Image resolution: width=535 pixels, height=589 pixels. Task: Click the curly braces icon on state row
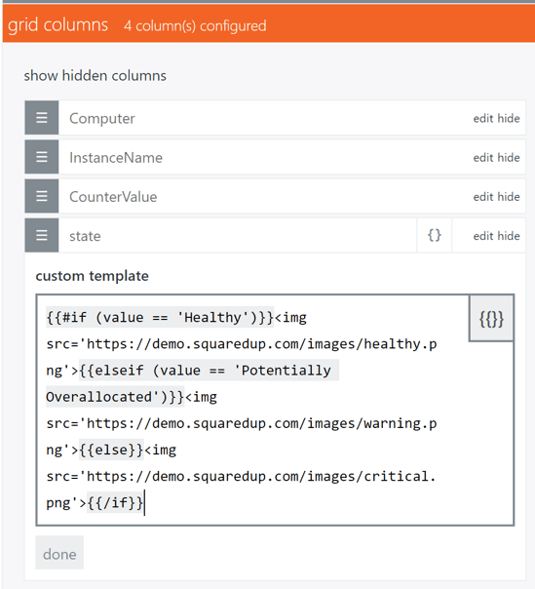point(435,236)
